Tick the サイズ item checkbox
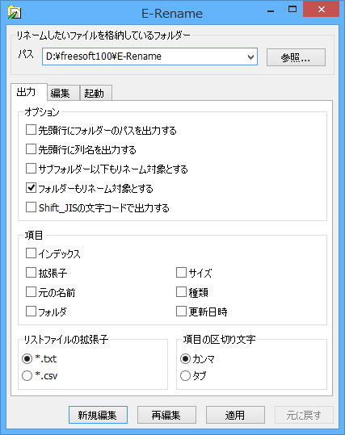345x435 pixels. point(181,273)
